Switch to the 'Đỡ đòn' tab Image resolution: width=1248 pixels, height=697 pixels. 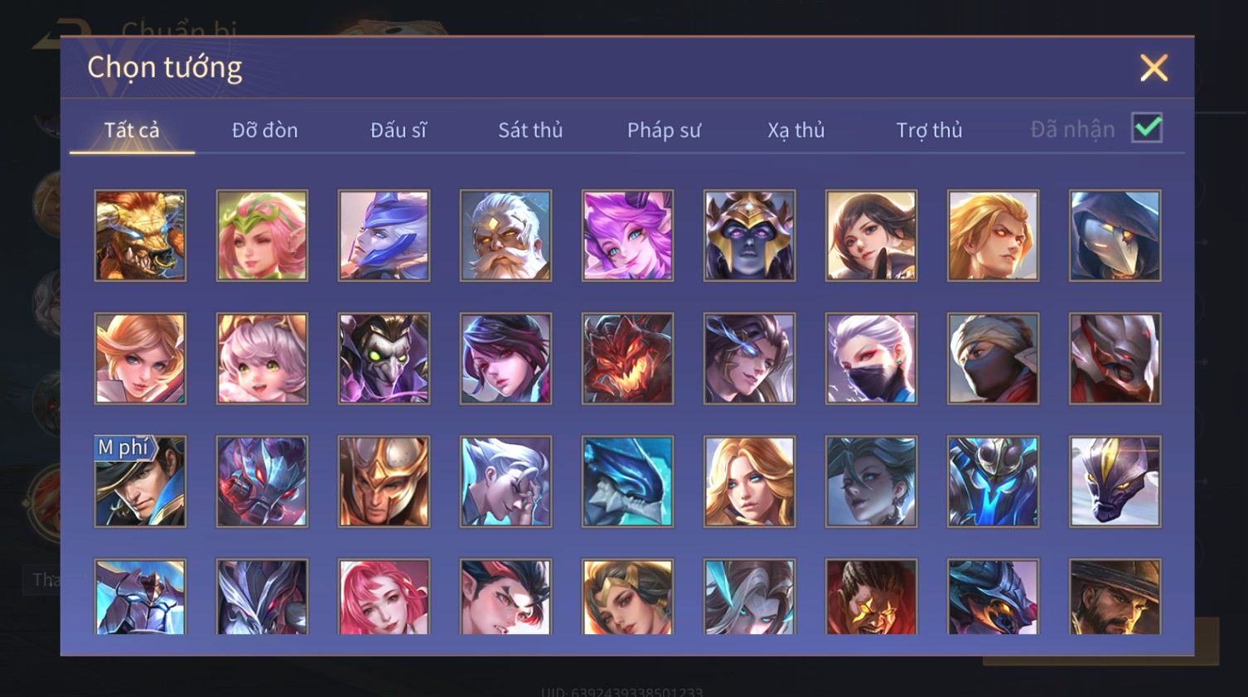[264, 130]
